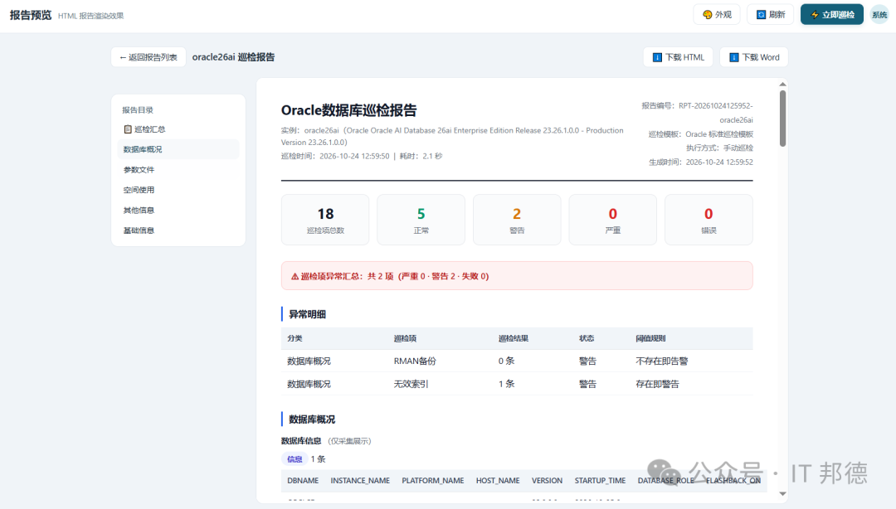Click the 18 巡检项总数 stat card
This screenshot has height=509, width=896.
325,220
